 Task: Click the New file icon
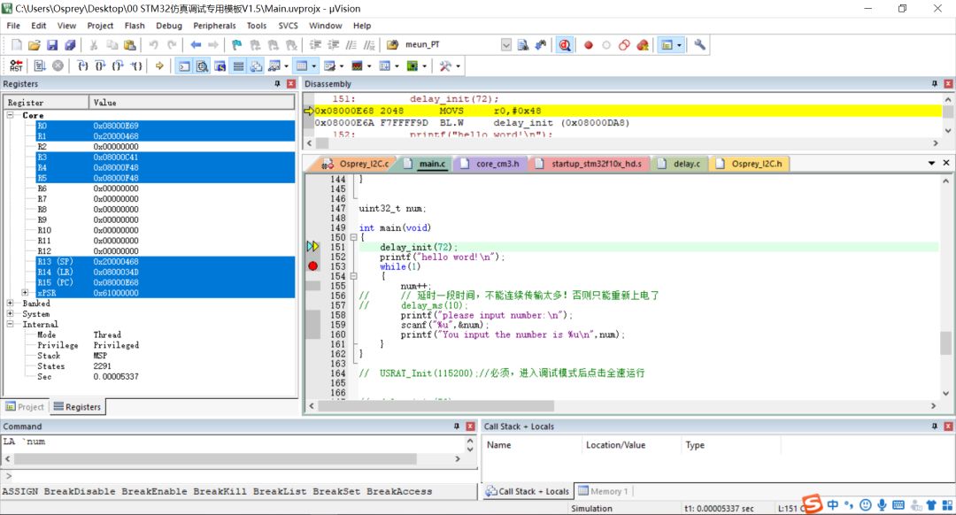pyautogui.click(x=17, y=44)
